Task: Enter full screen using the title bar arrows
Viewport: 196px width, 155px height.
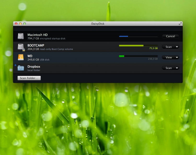Action: [180, 23]
